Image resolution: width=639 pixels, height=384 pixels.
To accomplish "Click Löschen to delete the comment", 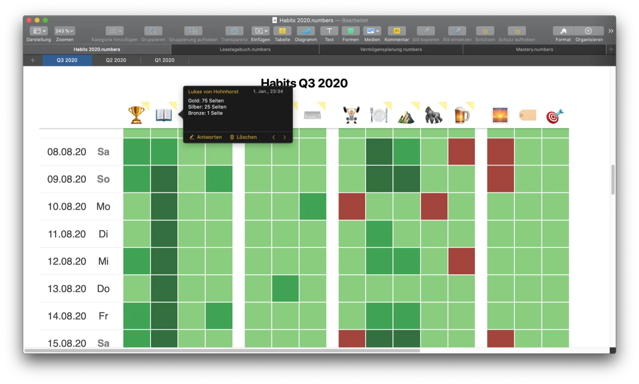I will pyautogui.click(x=243, y=137).
